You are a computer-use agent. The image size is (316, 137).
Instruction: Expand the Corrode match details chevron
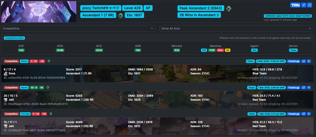point(309,114)
